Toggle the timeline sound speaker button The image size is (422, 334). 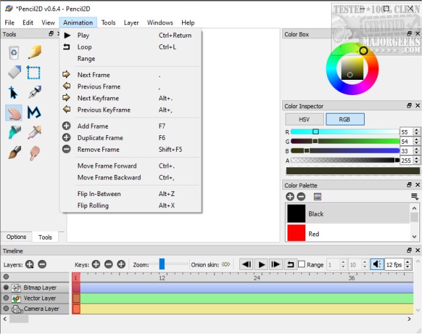(377, 264)
